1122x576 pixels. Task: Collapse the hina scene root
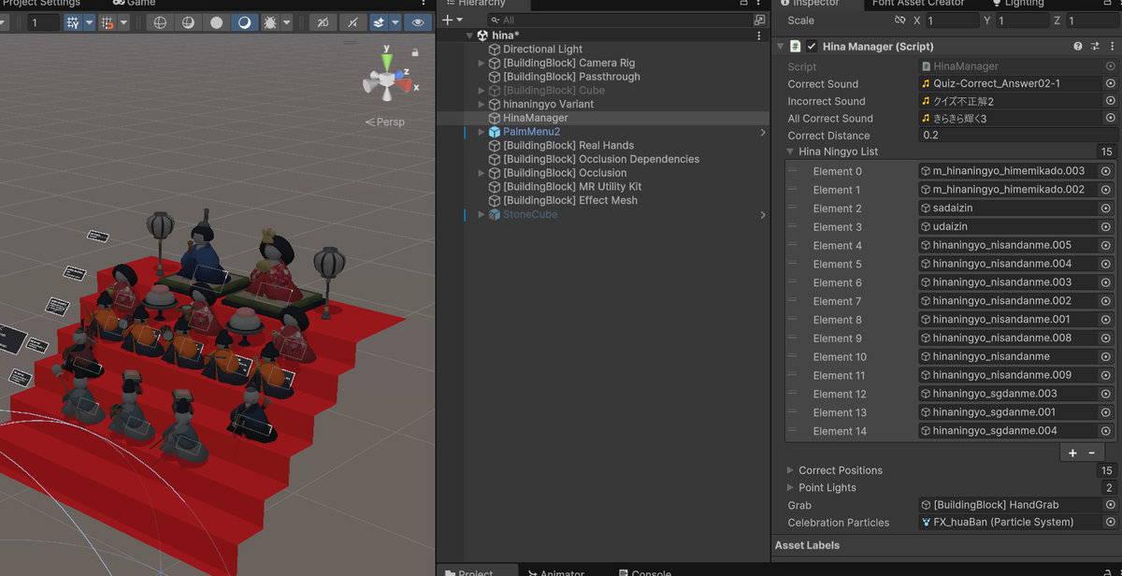[x=468, y=36]
